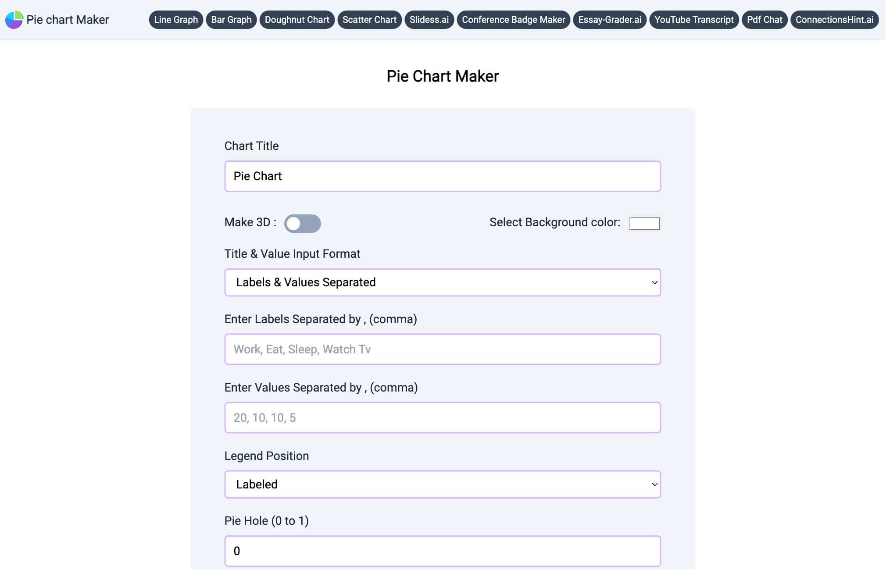886x570 pixels.
Task: Click Enter Labels input field
Action: [443, 349]
